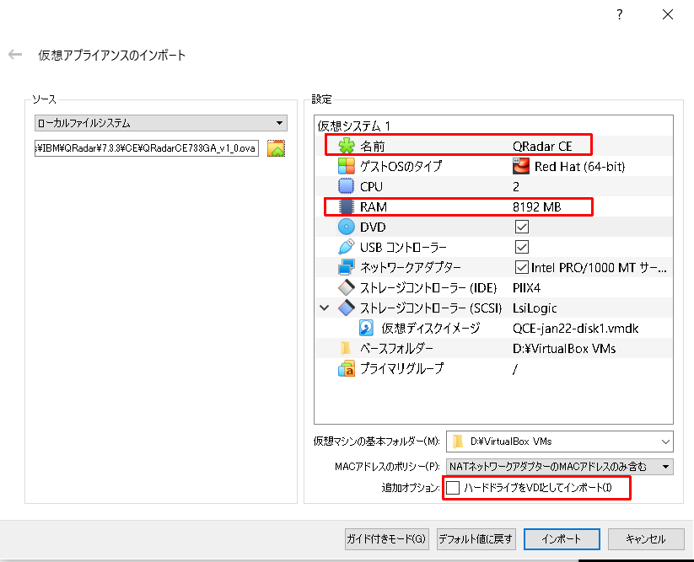Click the CPU chip icon
Screen dimensions: 694x562
pos(346,186)
